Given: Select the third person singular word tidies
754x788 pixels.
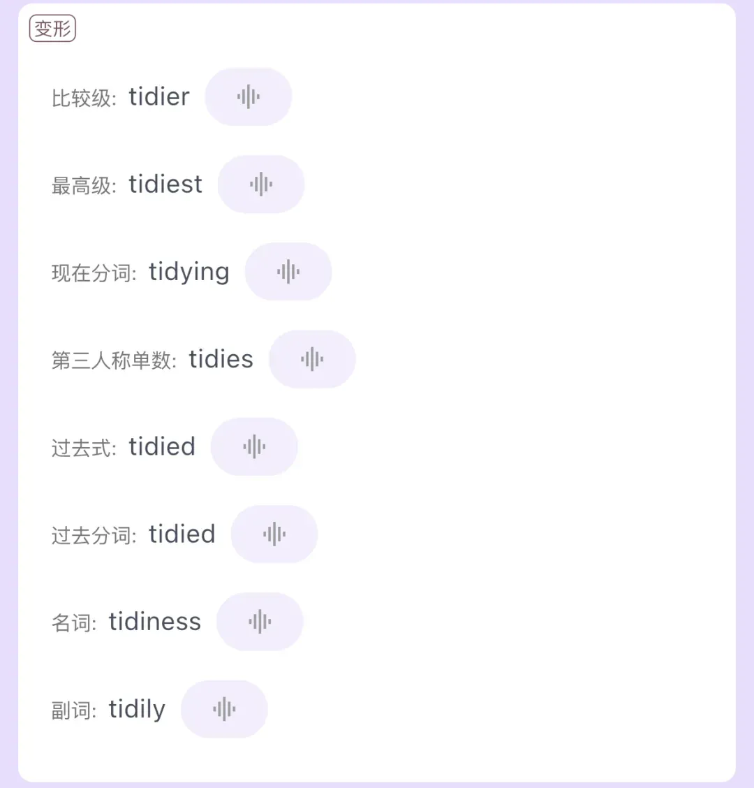Looking at the screenshot, I should pos(221,359).
